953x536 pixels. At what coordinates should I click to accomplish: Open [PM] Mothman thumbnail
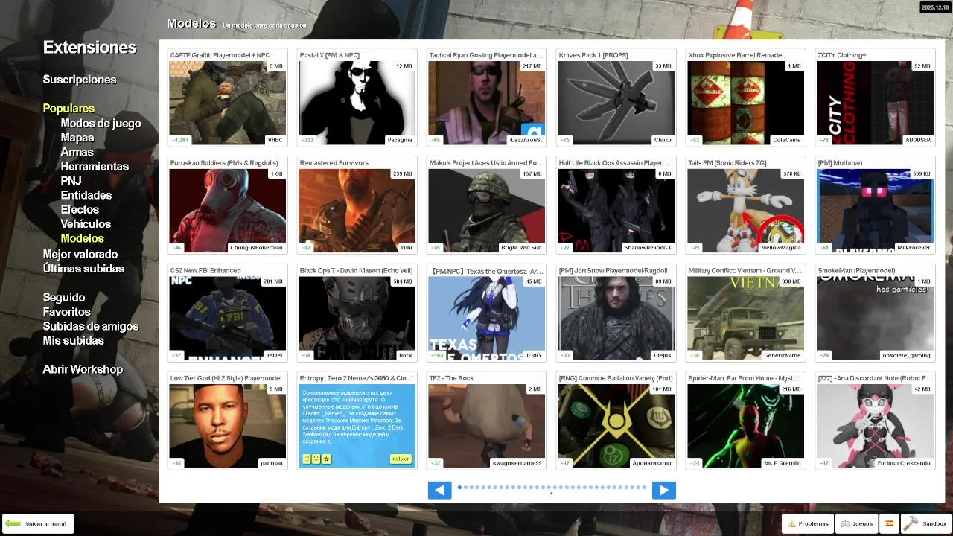(876, 211)
